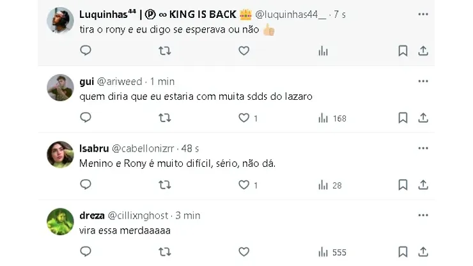This screenshot has height=266, width=473.
Task: Like Isabru's tweet about Rony
Action: point(244,185)
